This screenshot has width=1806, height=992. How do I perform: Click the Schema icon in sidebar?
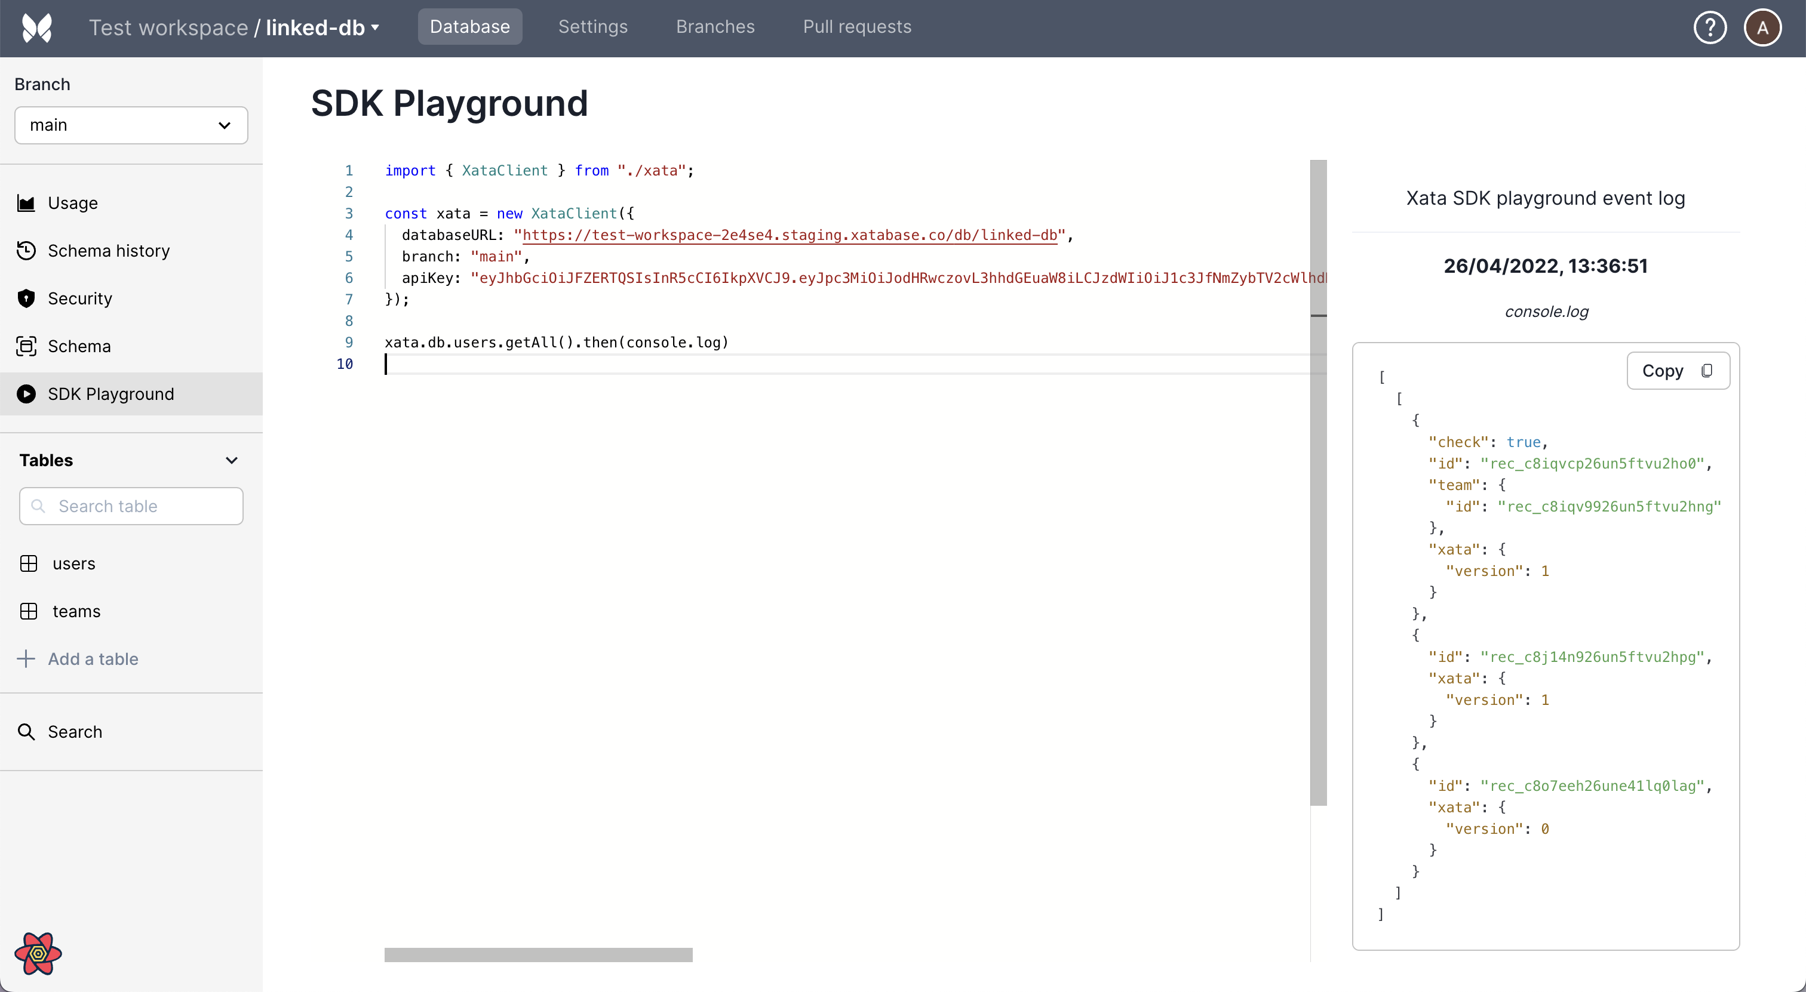(26, 346)
